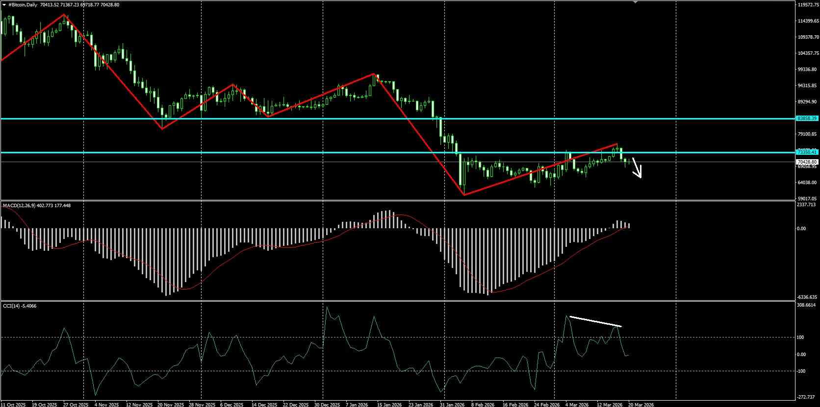820x407 pixels.
Task: Click 59017.05 on the price scale
Action: [807, 199]
